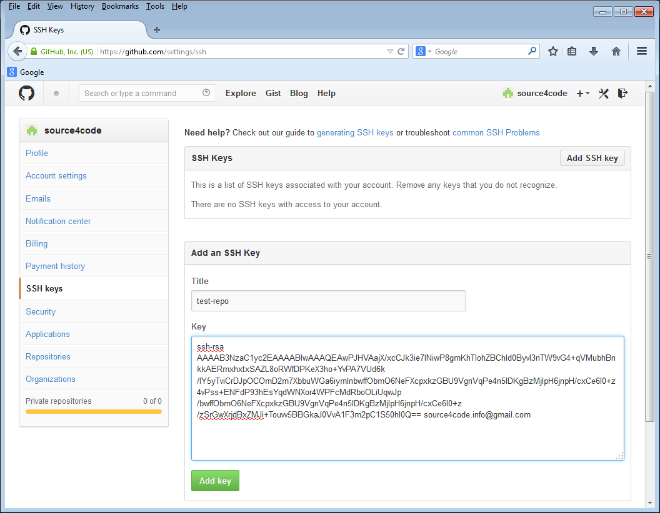
Task: Click the Google search input field
Action: pos(480,52)
